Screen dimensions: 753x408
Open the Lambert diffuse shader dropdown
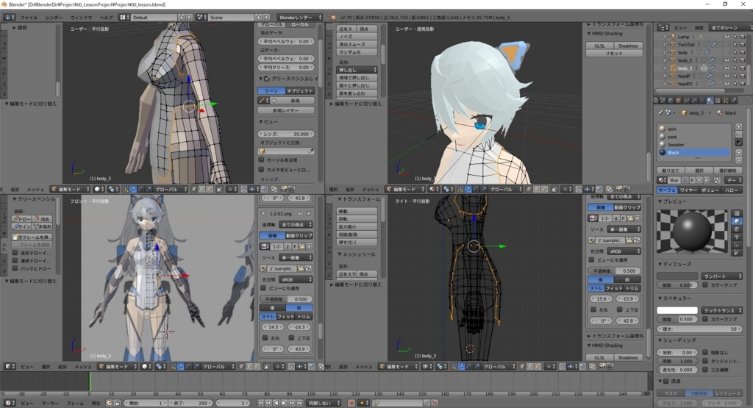tap(722, 276)
